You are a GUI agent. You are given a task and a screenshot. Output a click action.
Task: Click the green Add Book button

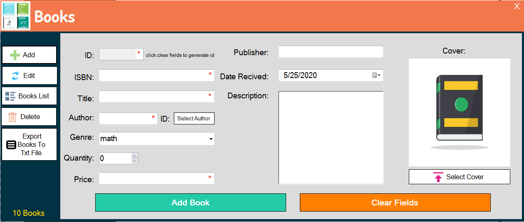190,202
